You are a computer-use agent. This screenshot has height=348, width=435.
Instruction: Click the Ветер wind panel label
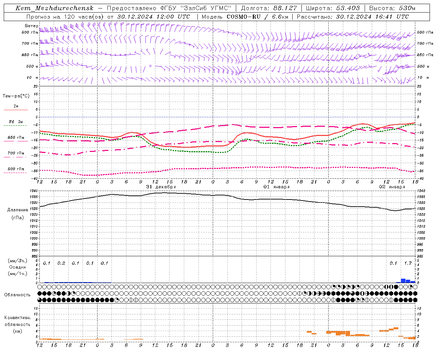pyautogui.click(x=32, y=26)
